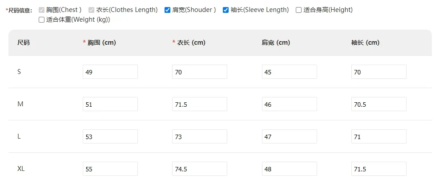Uncheck the 肩宽(Shouder) checkbox
Screen dimensions: 435x182
point(167,10)
